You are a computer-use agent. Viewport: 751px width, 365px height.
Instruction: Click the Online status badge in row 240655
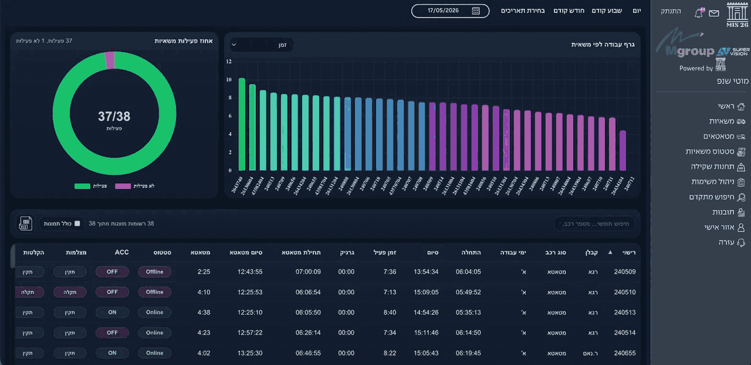(155, 353)
